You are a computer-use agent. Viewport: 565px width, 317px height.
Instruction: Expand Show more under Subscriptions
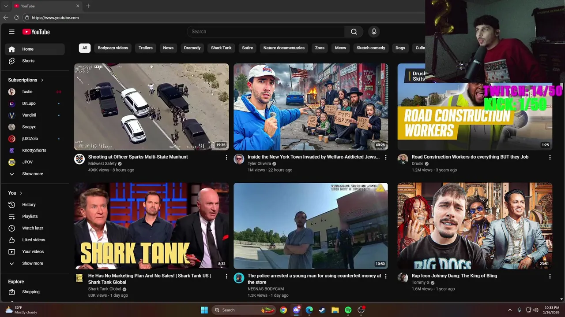click(x=35, y=174)
